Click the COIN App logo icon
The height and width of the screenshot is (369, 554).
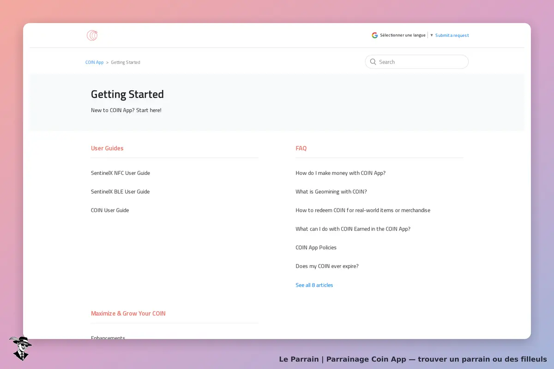[x=92, y=36]
